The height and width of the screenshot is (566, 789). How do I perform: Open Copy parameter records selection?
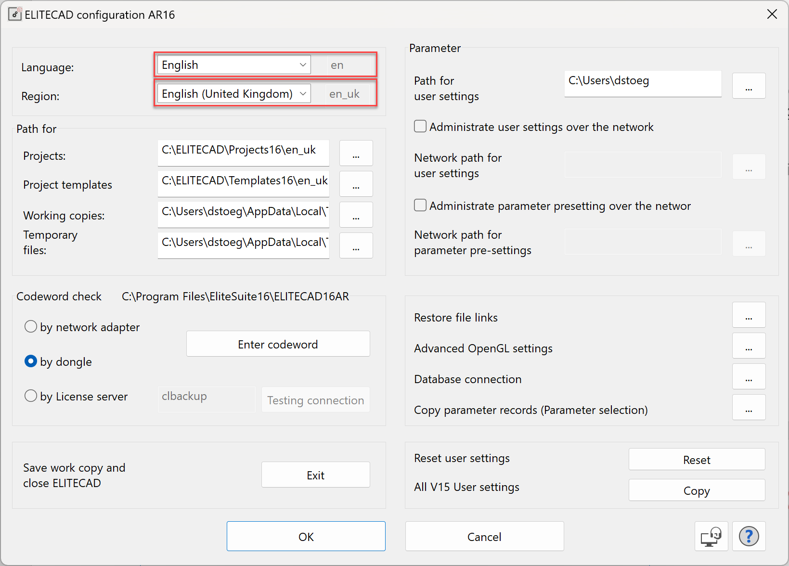[749, 407]
